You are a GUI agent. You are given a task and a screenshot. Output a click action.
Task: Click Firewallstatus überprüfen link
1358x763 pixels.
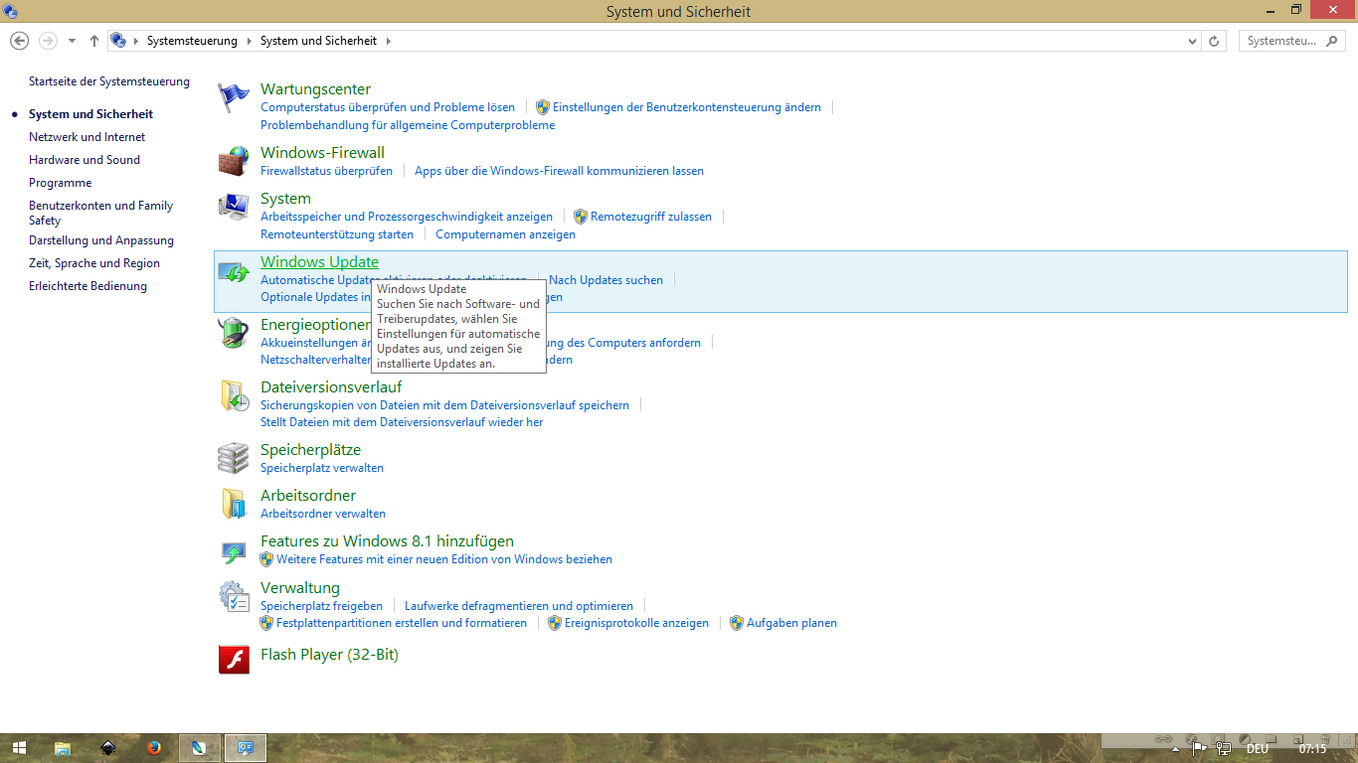[326, 171]
